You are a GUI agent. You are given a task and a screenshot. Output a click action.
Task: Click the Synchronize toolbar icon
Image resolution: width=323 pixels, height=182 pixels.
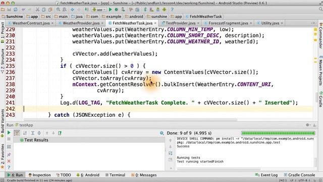coord(16,10)
